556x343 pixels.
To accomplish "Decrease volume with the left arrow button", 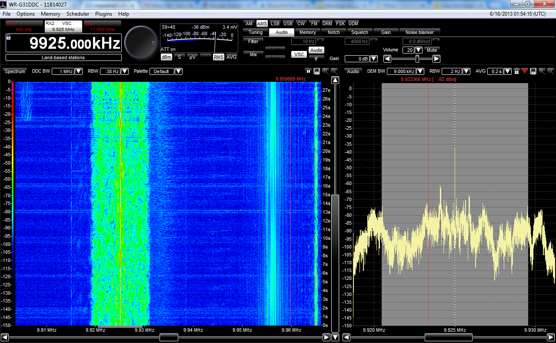I will (x=387, y=58).
